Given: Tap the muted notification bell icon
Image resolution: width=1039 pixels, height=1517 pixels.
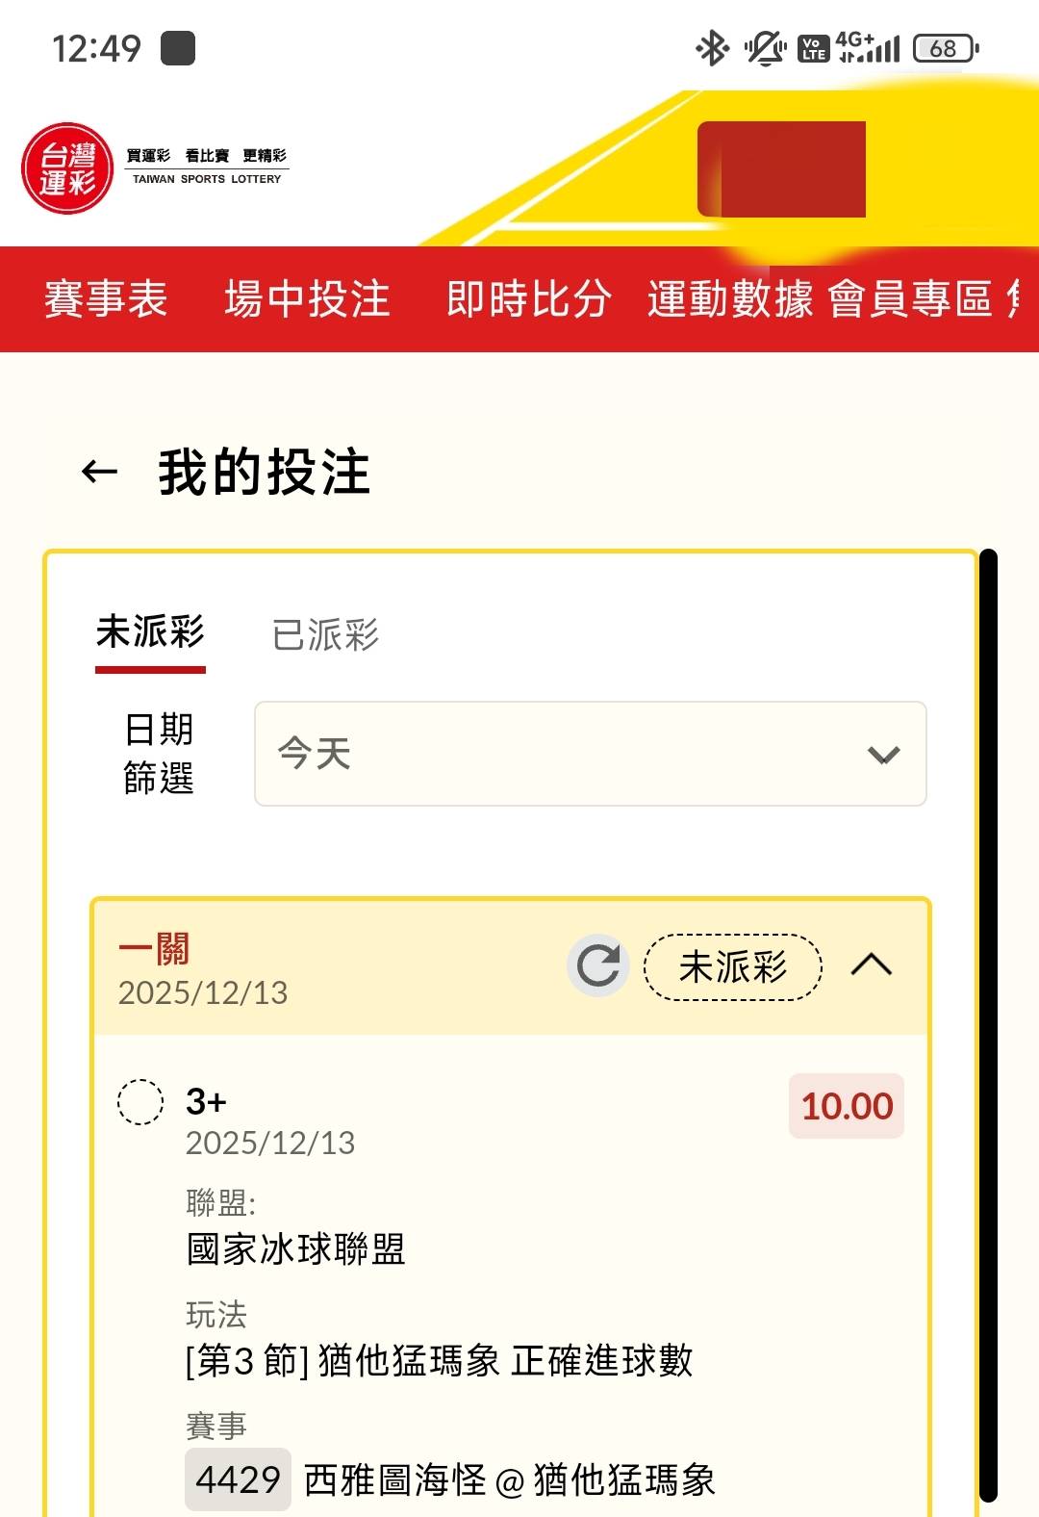Looking at the screenshot, I should pyautogui.click(x=765, y=48).
